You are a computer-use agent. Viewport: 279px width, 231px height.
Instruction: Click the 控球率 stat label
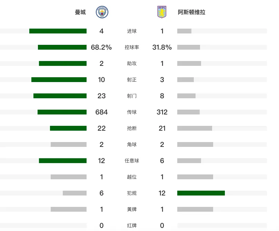coord(132,47)
